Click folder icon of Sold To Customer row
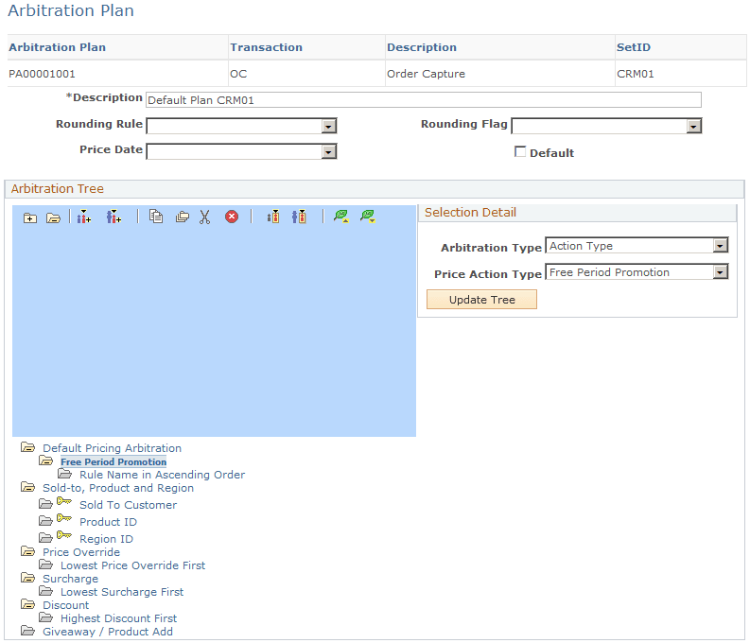This screenshot has width=750, height=643. pos(46,504)
